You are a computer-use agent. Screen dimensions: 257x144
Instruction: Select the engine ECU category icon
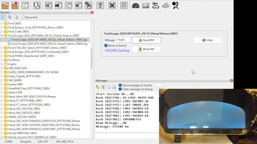tap(165, 6)
